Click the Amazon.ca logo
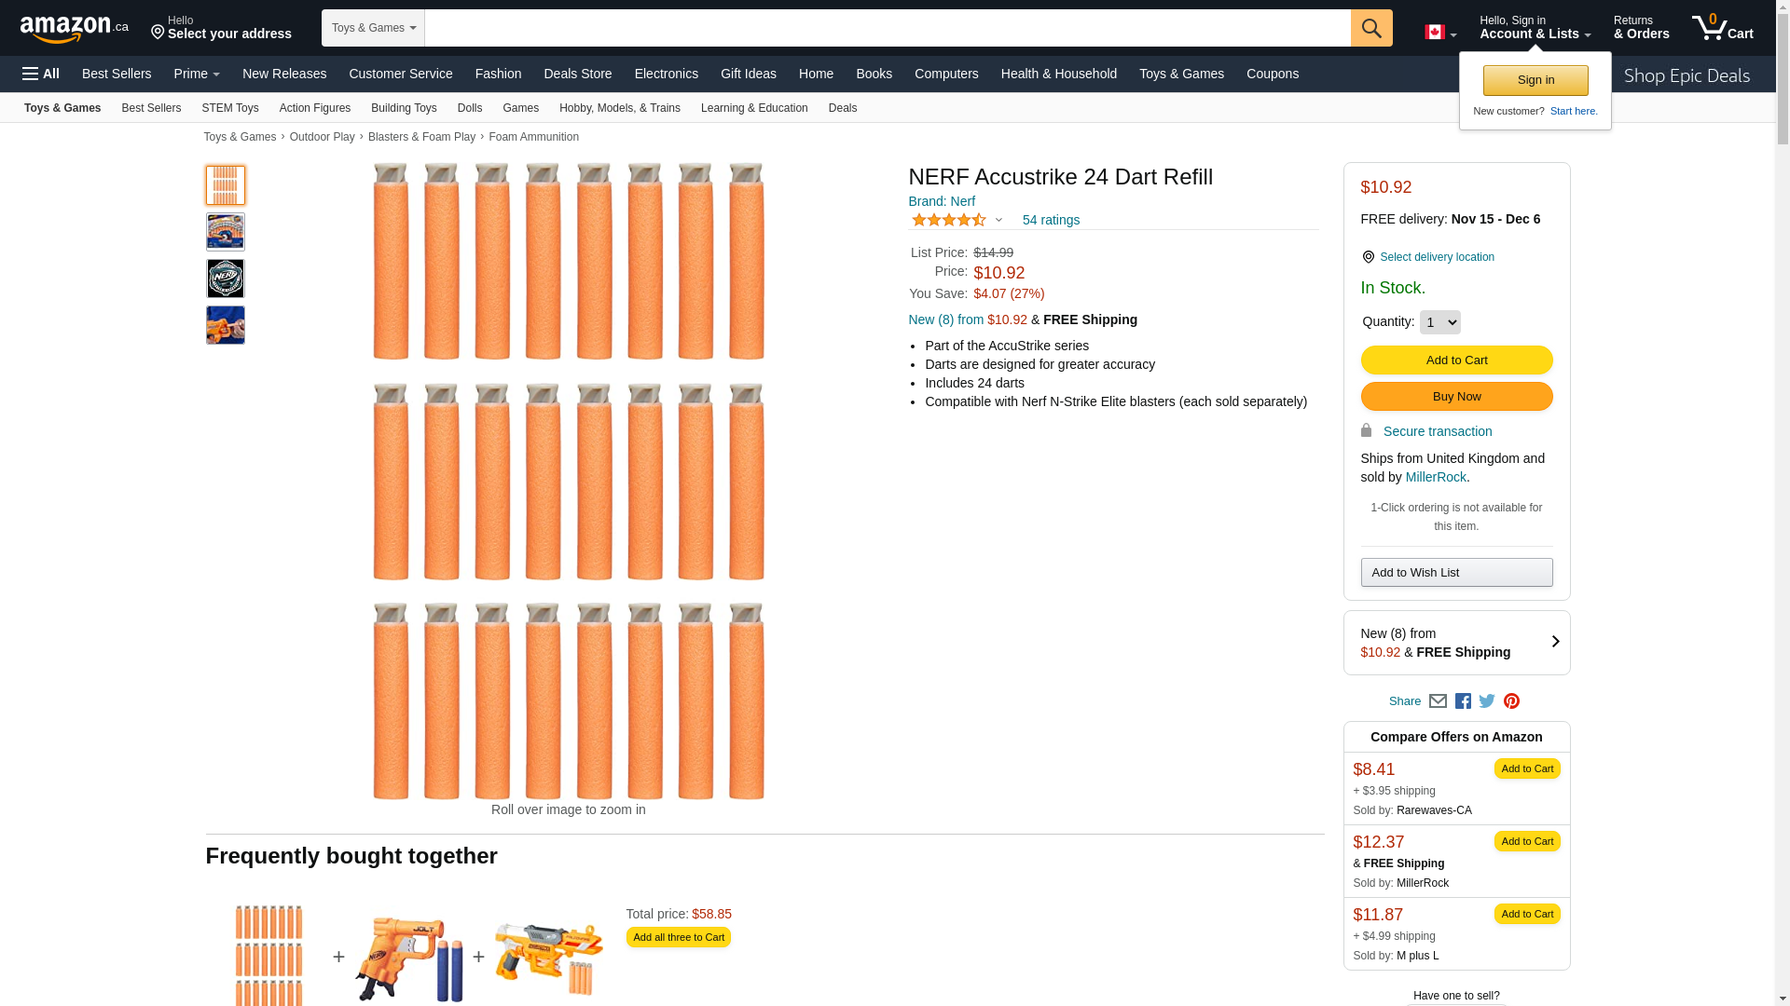Image resolution: width=1790 pixels, height=1006 pixels. (x=75, y=29)
